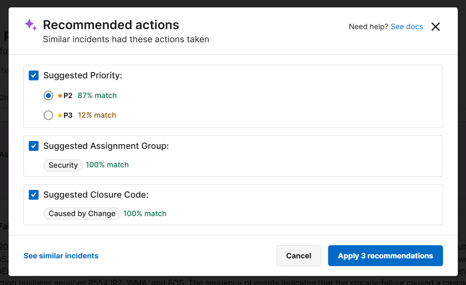Click the X to close the dialog
This screenshot has width=466, height=285.
click(435, 26)
